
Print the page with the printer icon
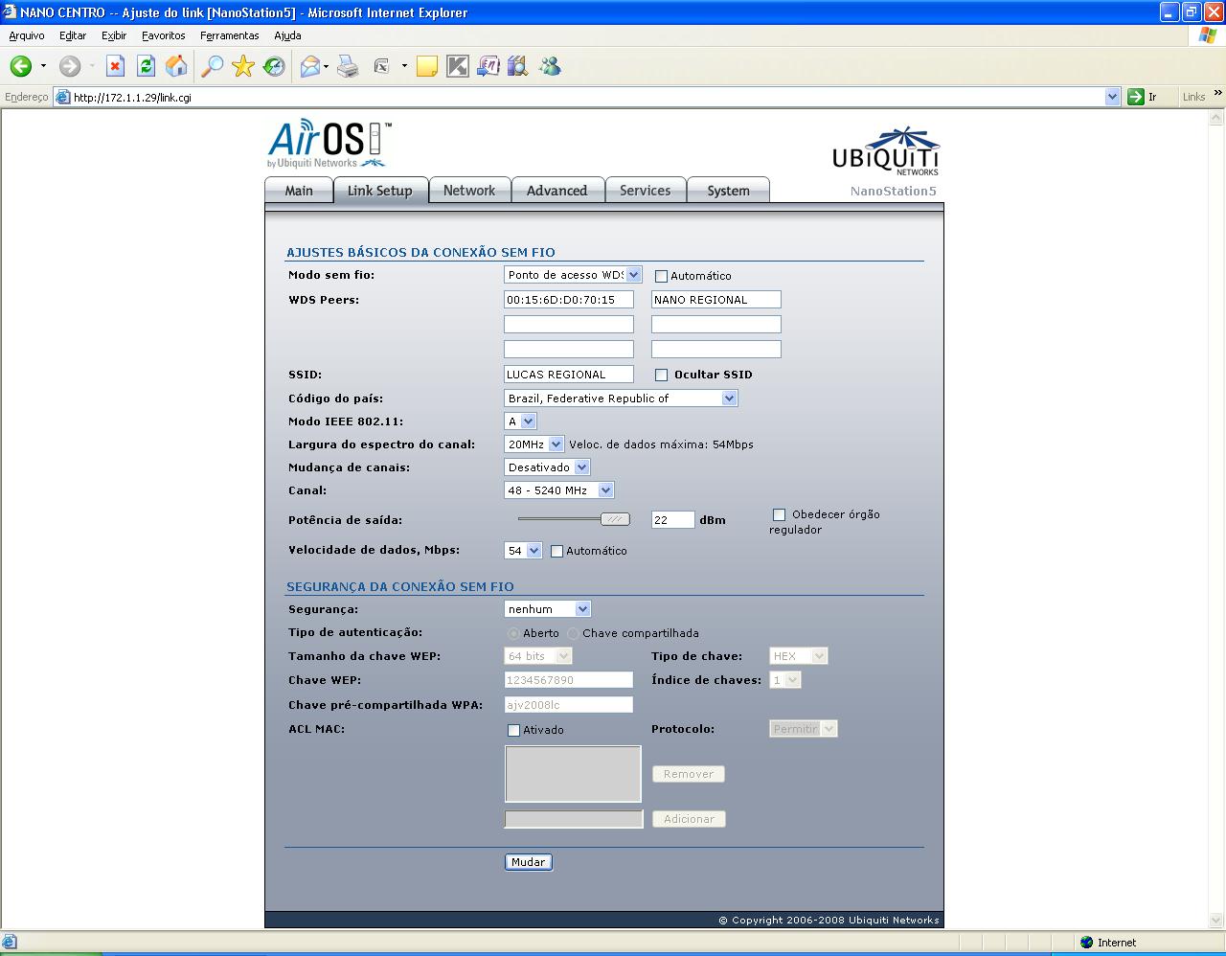(348, 66)
